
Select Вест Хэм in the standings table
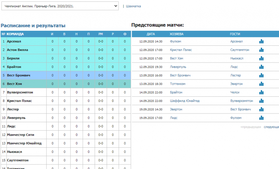[x=14, y=84]
